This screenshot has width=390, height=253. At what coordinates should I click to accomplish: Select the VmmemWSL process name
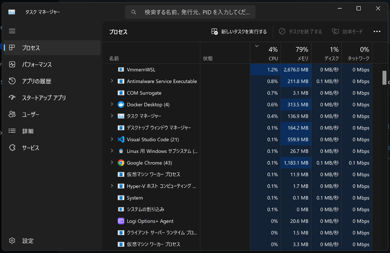(x=141, y=70)
